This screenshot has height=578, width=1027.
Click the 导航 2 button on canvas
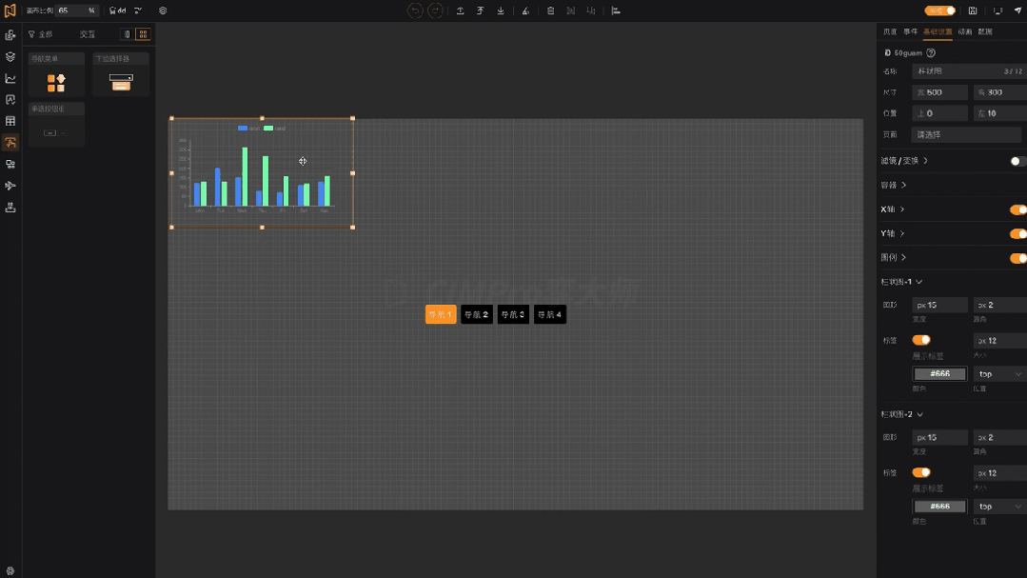click(477, 314)
